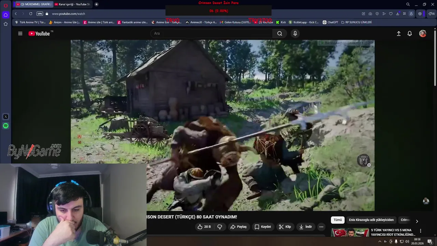Open the AnimeciX Türkçe bookmark
The height and width of the screenshot is (246, 437).
click(x=201, y=22)
